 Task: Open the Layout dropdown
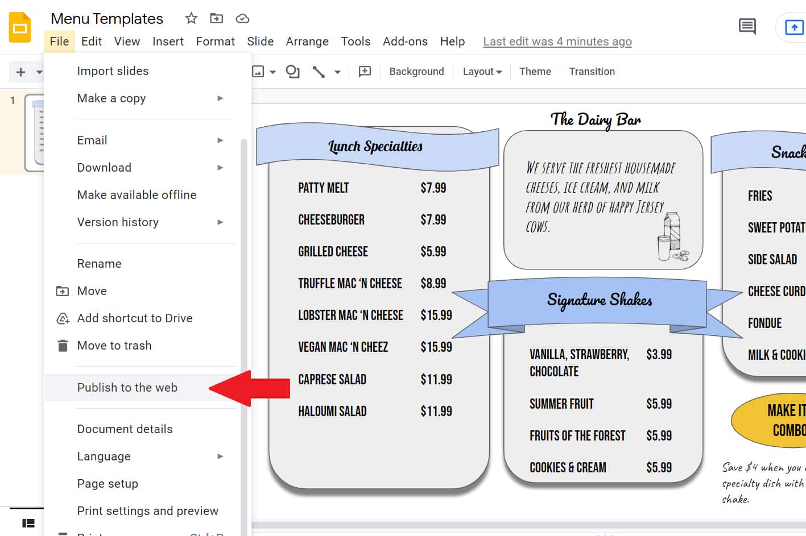(482, 72)
